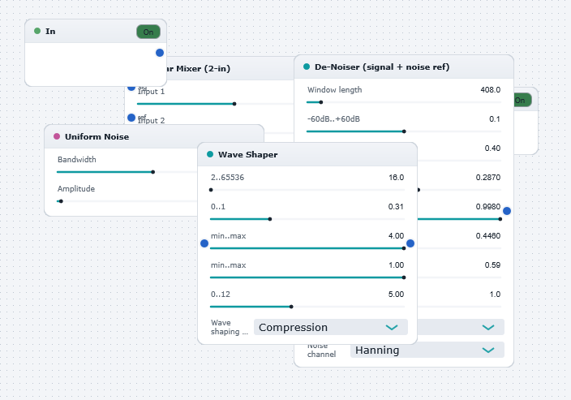Image resolution: width=571 pixels, height=400 pixels.
Task: Click the De-Noiser 0.9980 slider
Action: click(x=459, y=219)
